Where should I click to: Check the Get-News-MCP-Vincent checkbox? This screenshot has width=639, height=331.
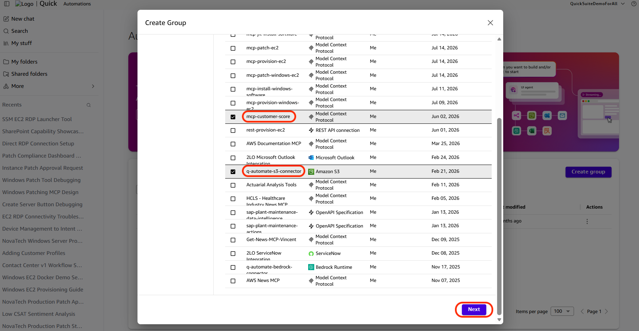click(233, 240)
